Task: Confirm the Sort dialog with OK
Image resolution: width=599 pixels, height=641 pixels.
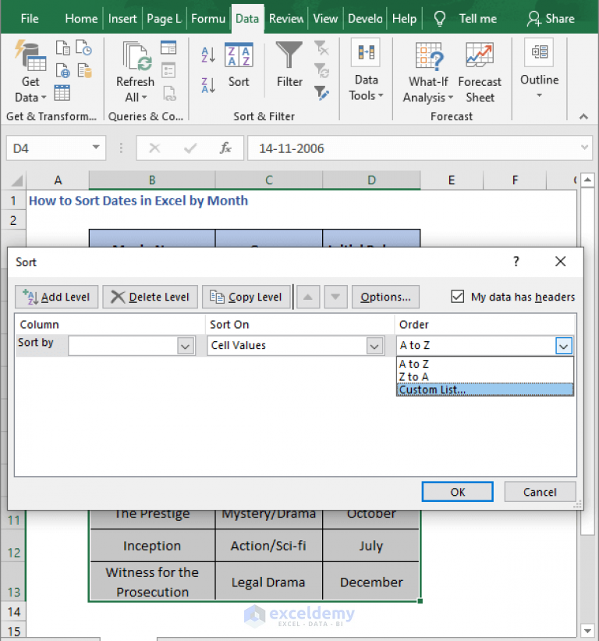Action: (x=457, y=492)
